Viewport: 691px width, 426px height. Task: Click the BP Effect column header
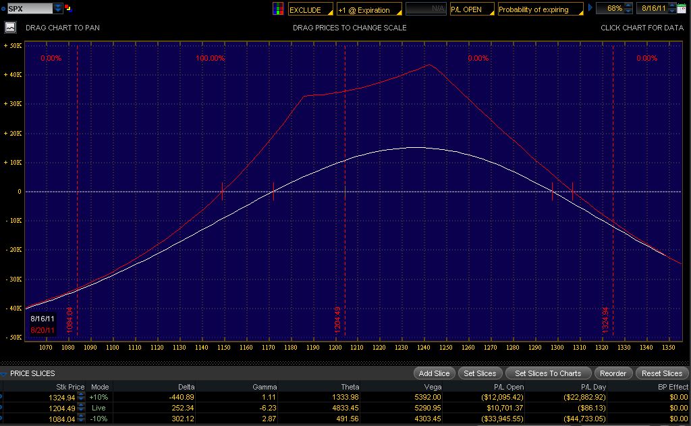[673, 387]
